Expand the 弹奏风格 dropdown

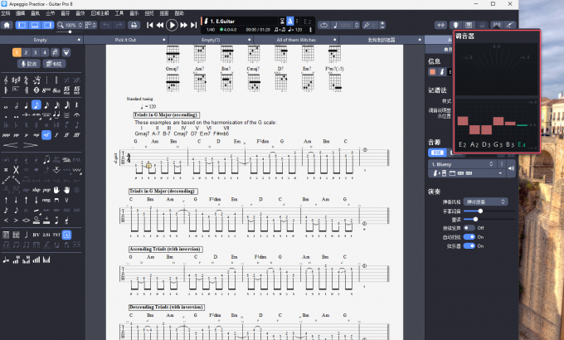pos(485,201)
